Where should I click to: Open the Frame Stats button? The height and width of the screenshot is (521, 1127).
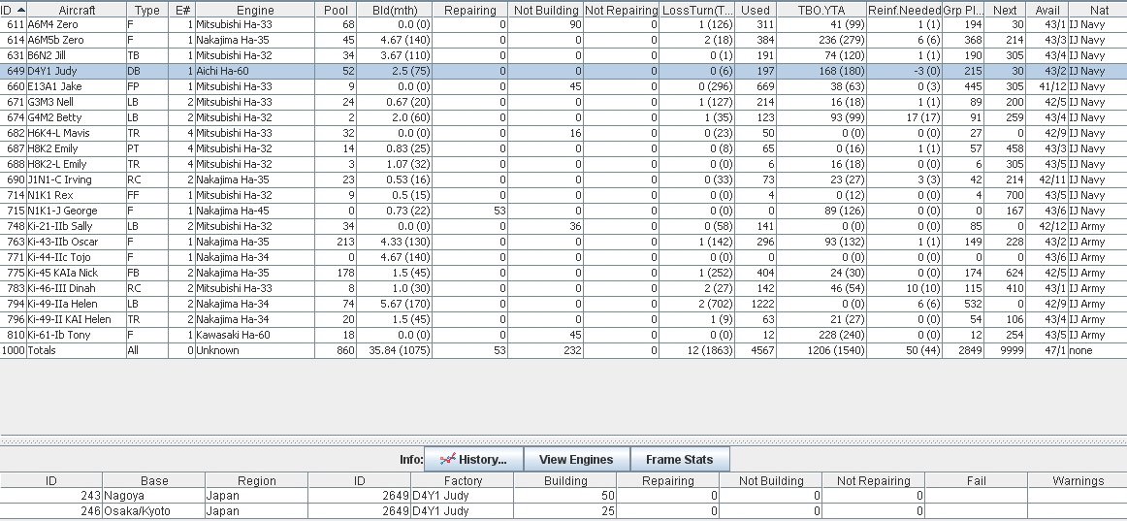point(679,460)
